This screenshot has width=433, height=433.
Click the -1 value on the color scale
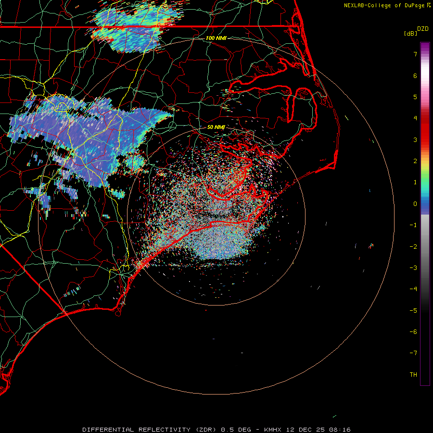click(413, 225)
